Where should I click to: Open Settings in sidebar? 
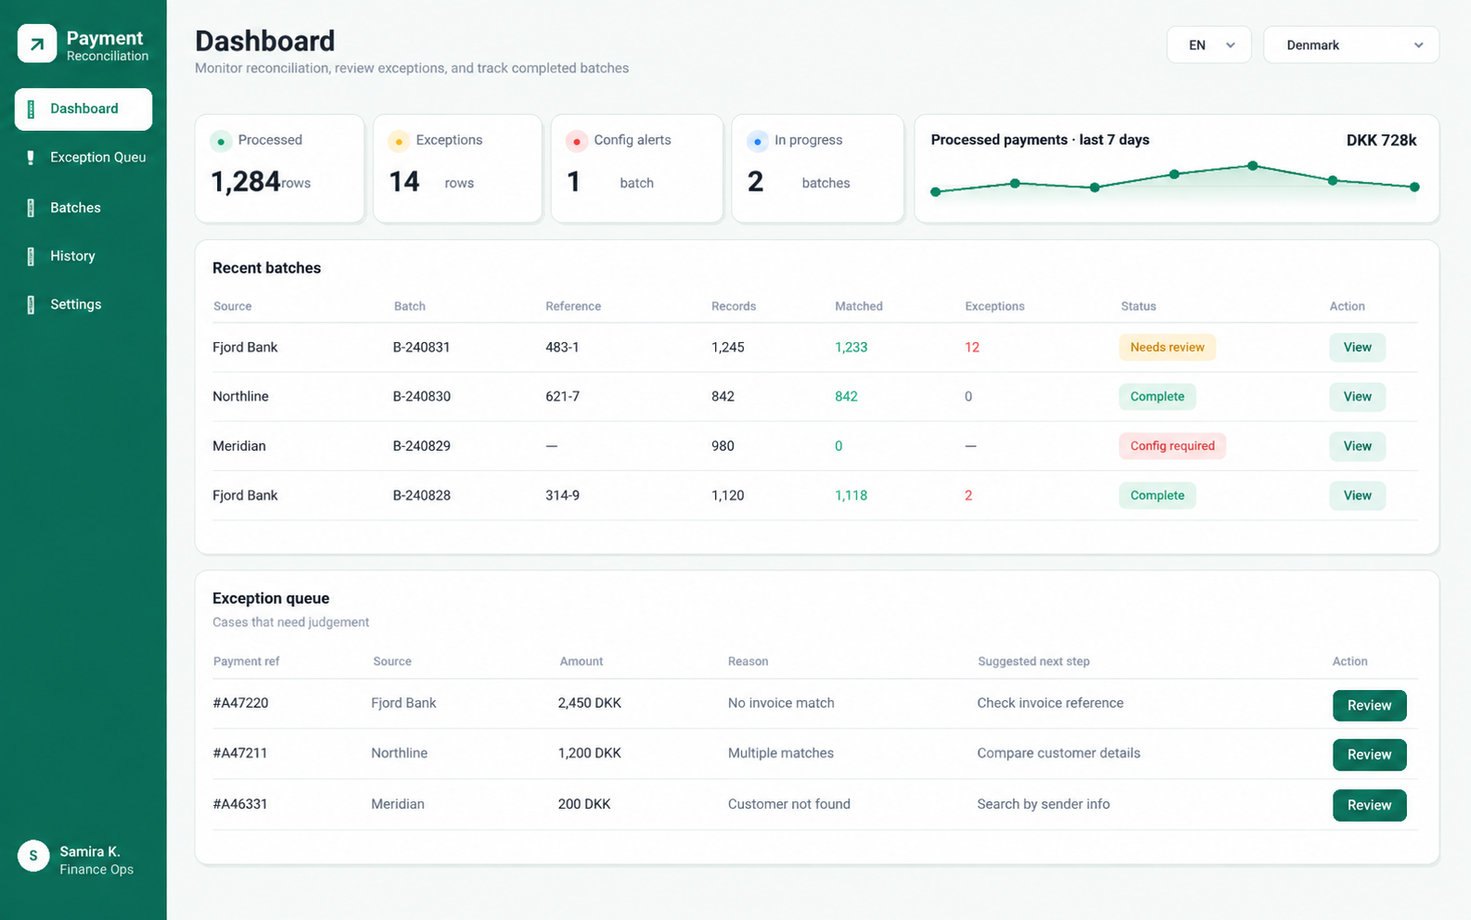tap(83, 304)
